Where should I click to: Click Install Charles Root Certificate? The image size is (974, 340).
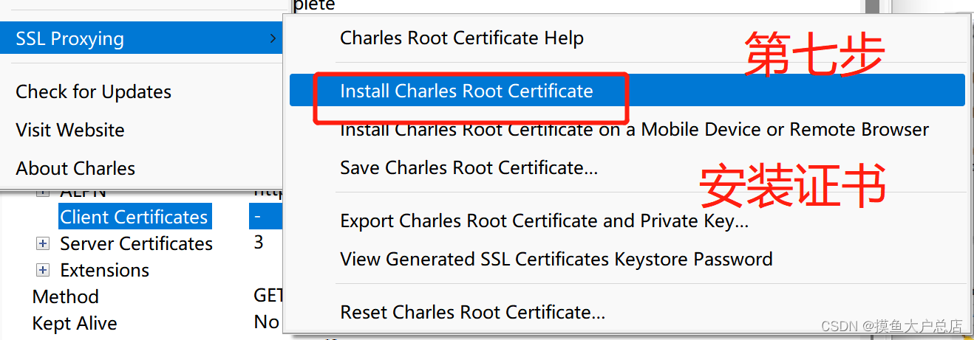pyautogui.click(x=627, y=91)
